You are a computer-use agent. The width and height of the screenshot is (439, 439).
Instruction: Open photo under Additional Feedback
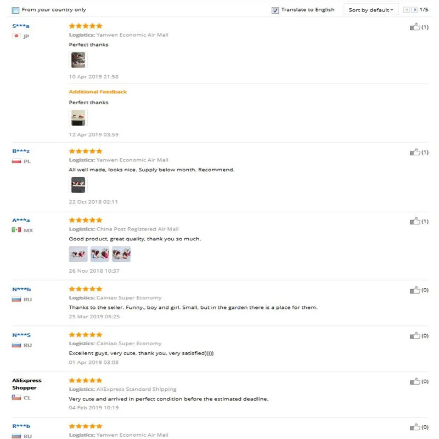pyautogui.click(x=78, y=117)
